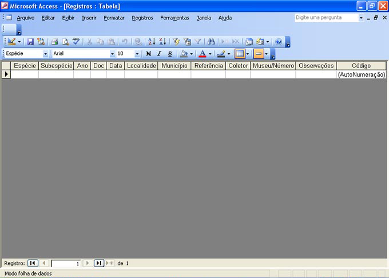The image size is (389, 278).
Task: Expand the New Object dropdown arrow
Action: [268, 42]
